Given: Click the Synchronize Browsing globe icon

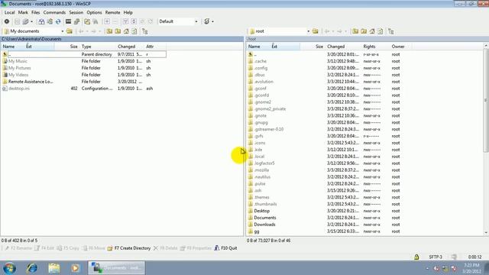Looking at the screenshot, I should pos(58,21).
